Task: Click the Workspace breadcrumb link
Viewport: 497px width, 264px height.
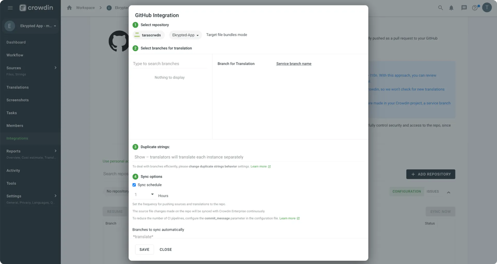Action: tap(85, 8)
